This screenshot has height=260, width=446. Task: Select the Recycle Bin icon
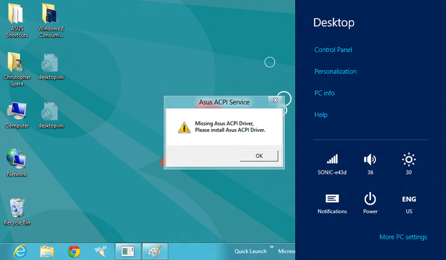coord(17,212)
